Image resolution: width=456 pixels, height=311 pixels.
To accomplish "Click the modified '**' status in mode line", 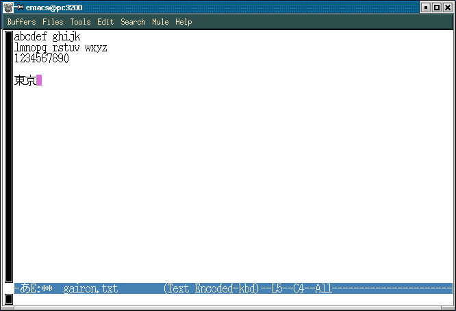I will (47, 288).
